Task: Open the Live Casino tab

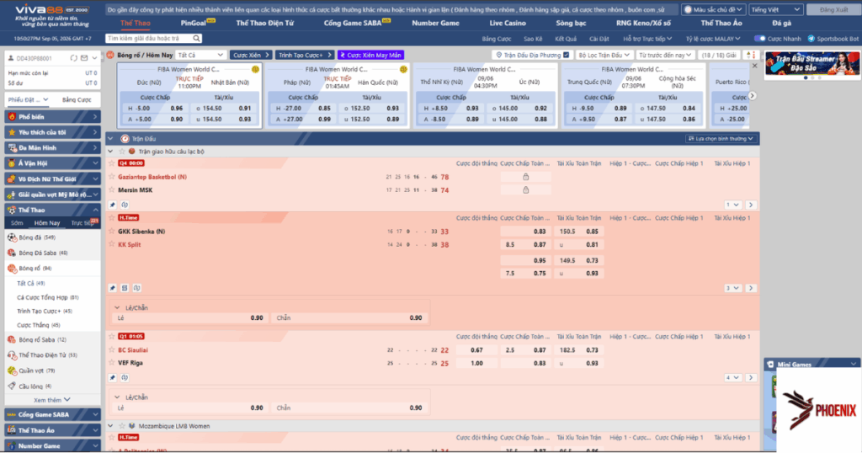Action: click(508, 23)
